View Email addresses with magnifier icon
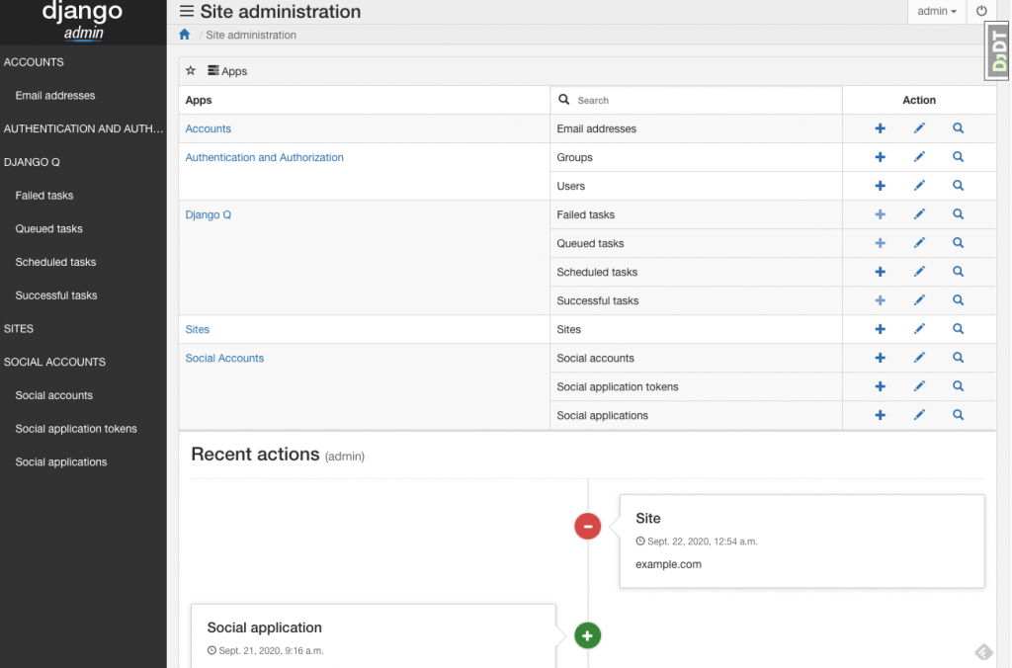The height and width of the screenshot is (668, 1012). click(x=958, y=128)
